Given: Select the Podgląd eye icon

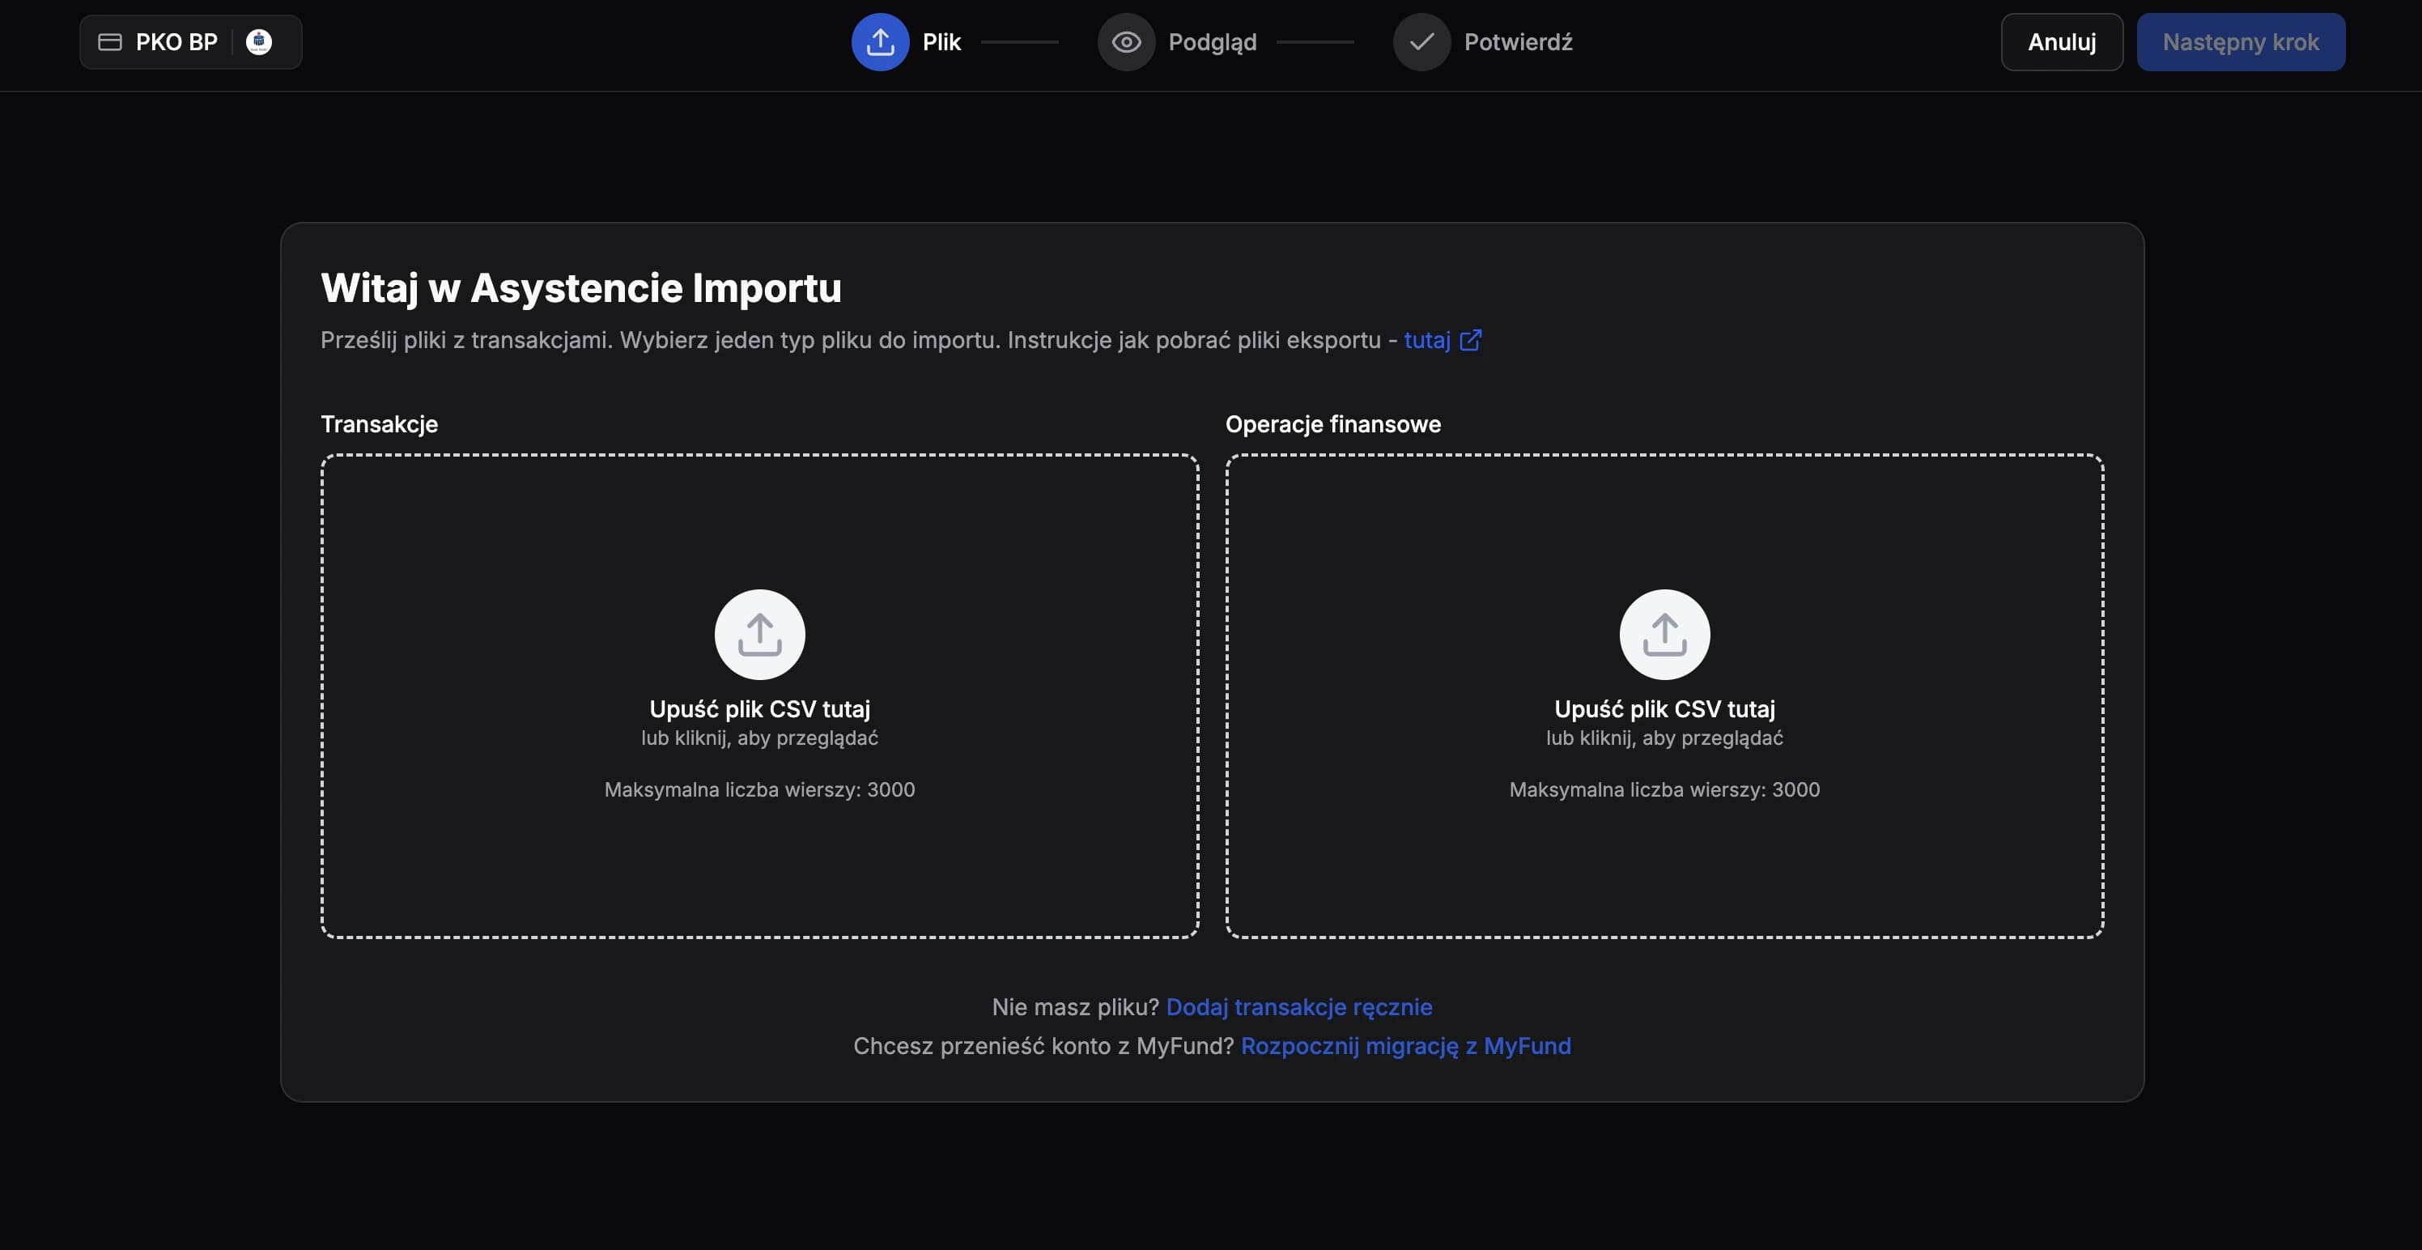Looking at the screenshot, I should click(1125, 41).
